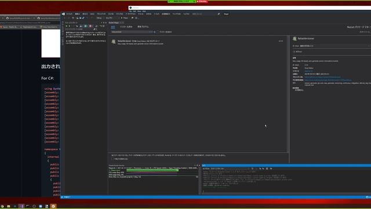371x209 pixels.
Task: Open the プロジェクト menu in Visual Studio
Action: (101, 14)
